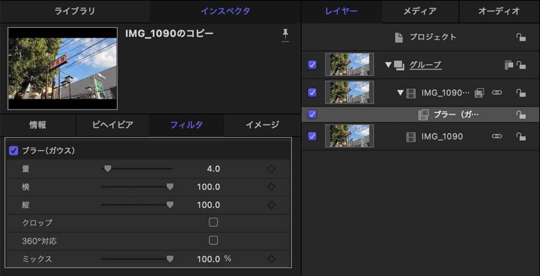This screenshot has height=276, width=540.
Task: Click the stacked layers icon on グループ row
Action: pyautogui.click(x=508, y=65)
